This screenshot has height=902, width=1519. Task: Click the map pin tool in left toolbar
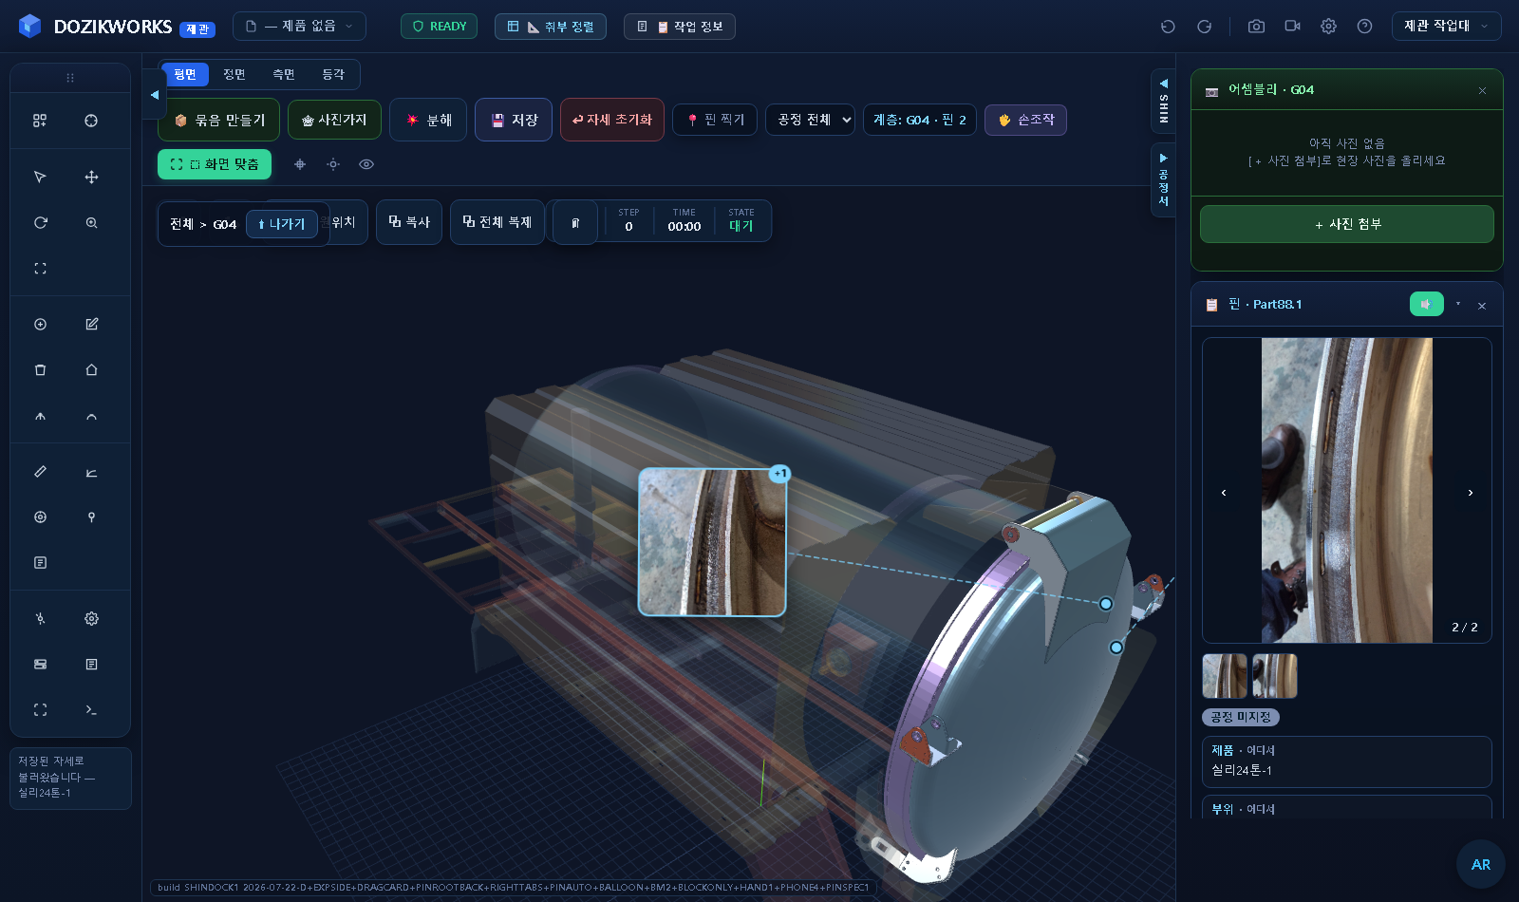[91, 517]
